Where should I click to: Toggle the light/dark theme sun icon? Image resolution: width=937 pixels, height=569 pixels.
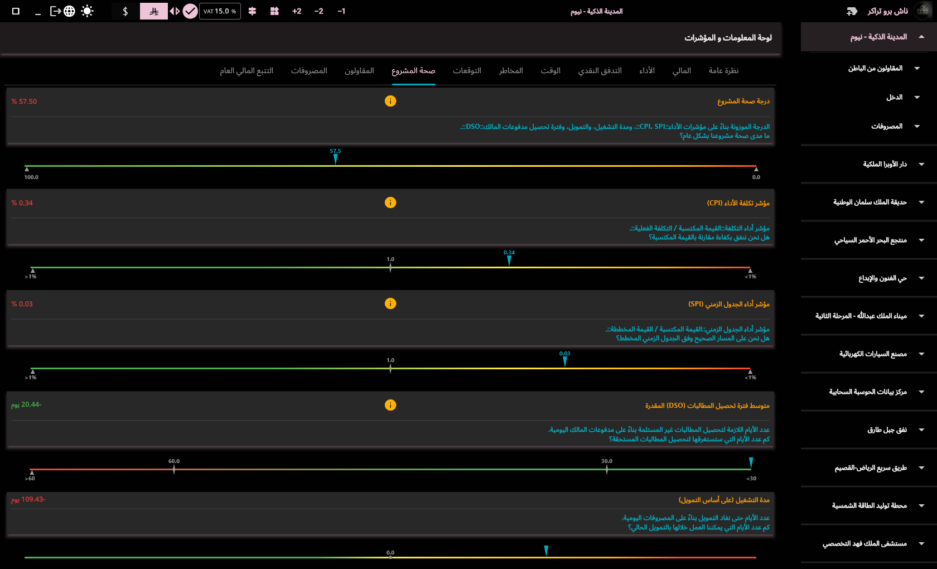click(x=87, y=11)
